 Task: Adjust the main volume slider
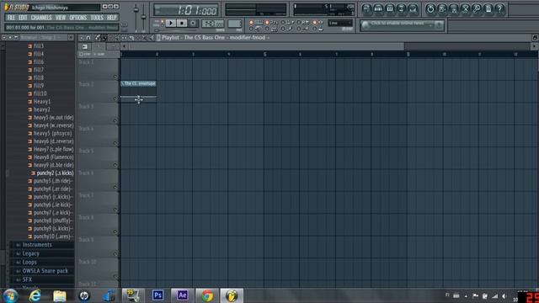tap(136, 11)
